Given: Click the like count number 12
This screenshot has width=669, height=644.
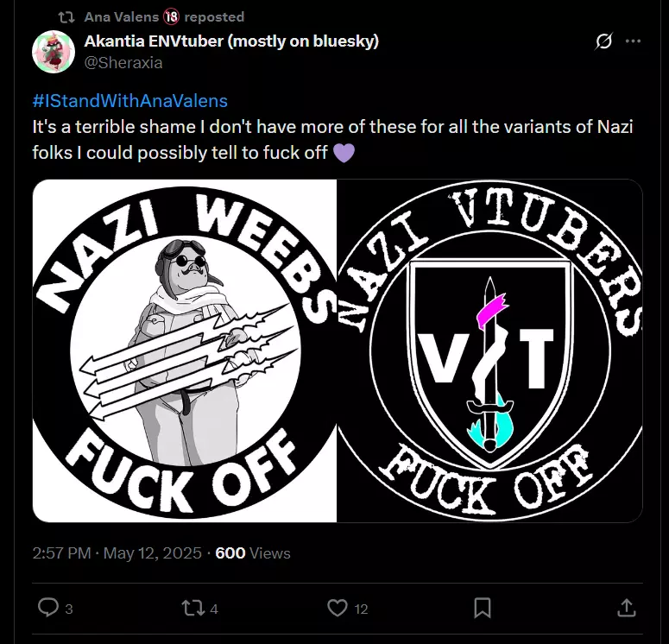Looking at the screenshot, I should tap(361, 609).
